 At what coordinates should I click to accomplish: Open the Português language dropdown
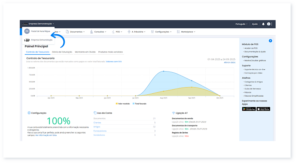(241, 24)
